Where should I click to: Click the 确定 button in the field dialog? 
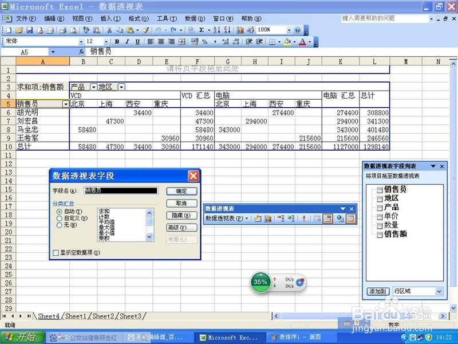coord(180,191)
